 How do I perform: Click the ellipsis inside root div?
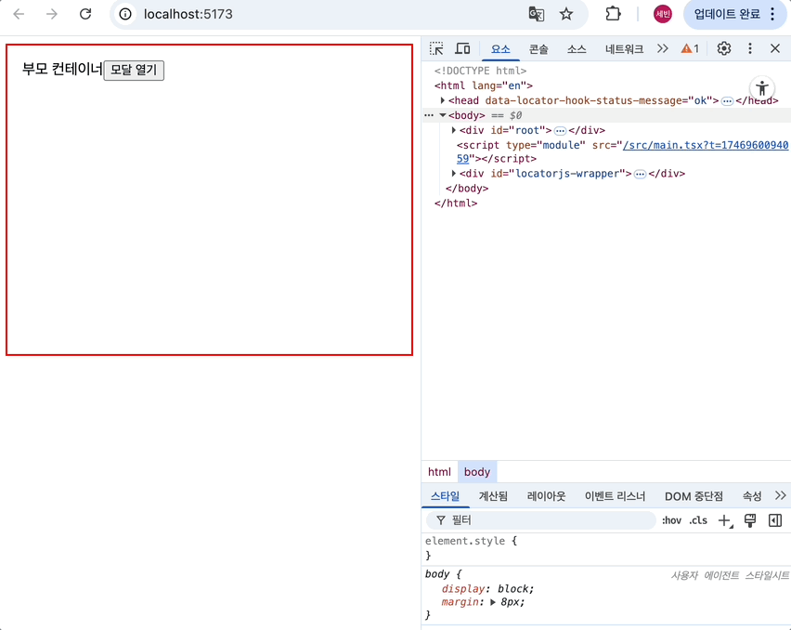[560, 131]
